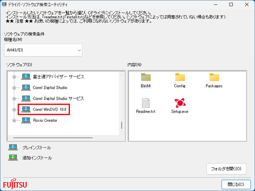Viewport: 255px width, 191px height.
Task: Select the Packages folder icon
Action: click(214, 77)
